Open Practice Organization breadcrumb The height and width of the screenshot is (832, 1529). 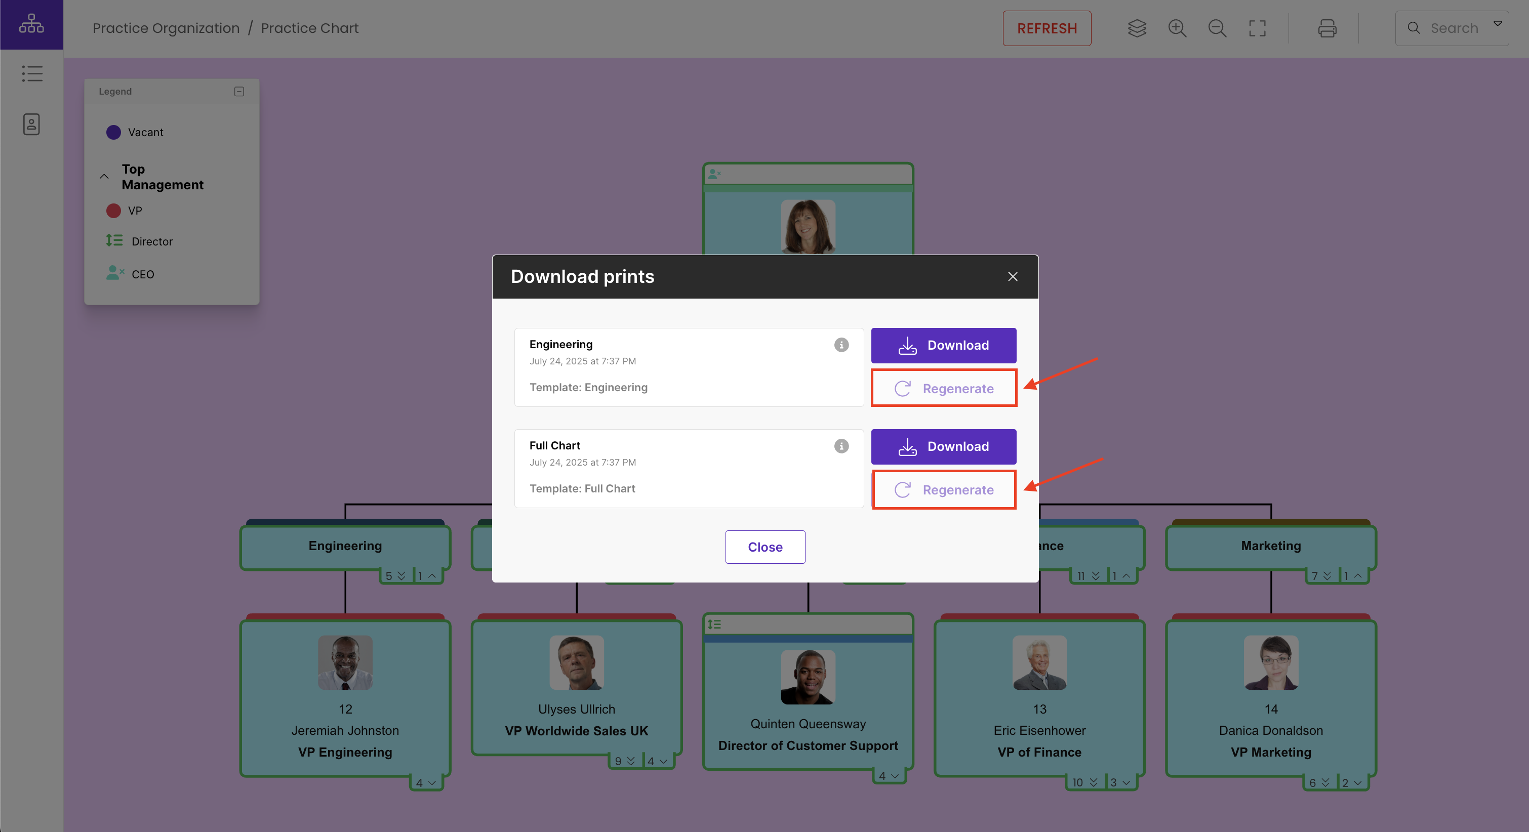click(x=166, y=28)
